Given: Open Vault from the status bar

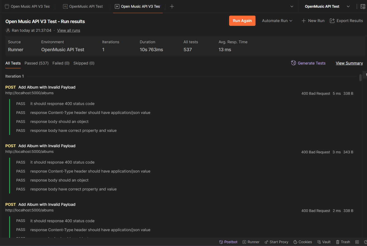Looking at the screenshot, I should (324, 242).
